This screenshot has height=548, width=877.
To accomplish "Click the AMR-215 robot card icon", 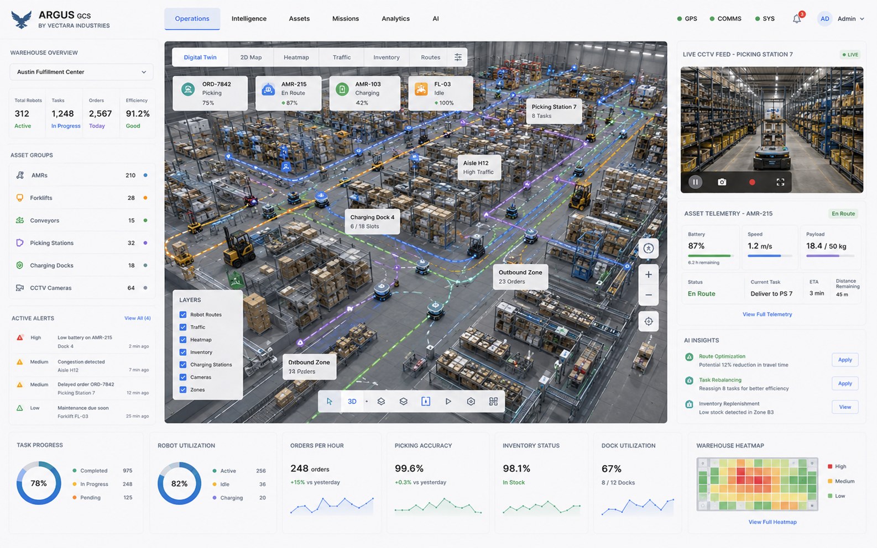I will [268, 89].
